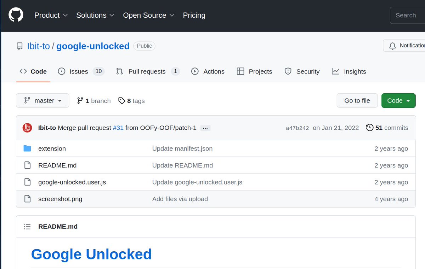Image resolution: width=425 pixels, height=269 pixels.
Task: Click the branch icon beside 1 branch
Action: (80, 101)
